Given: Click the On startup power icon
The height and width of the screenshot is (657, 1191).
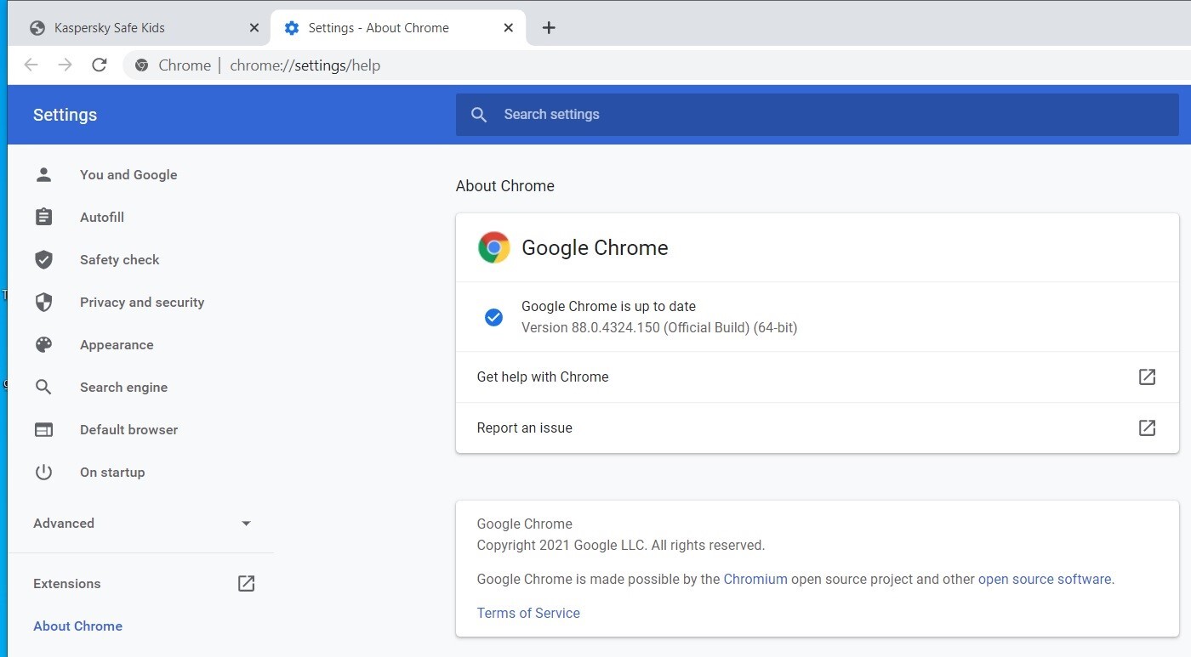Looking at the screenshot, I should pyautogui.click(x=43, y=472).
